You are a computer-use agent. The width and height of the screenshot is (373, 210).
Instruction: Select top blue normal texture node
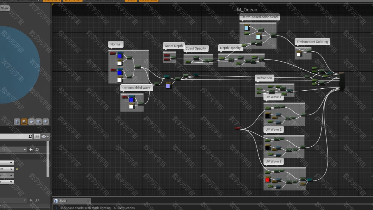[120, 55]
